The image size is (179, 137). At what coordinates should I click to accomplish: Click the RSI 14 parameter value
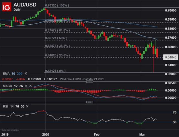[12, 106]
